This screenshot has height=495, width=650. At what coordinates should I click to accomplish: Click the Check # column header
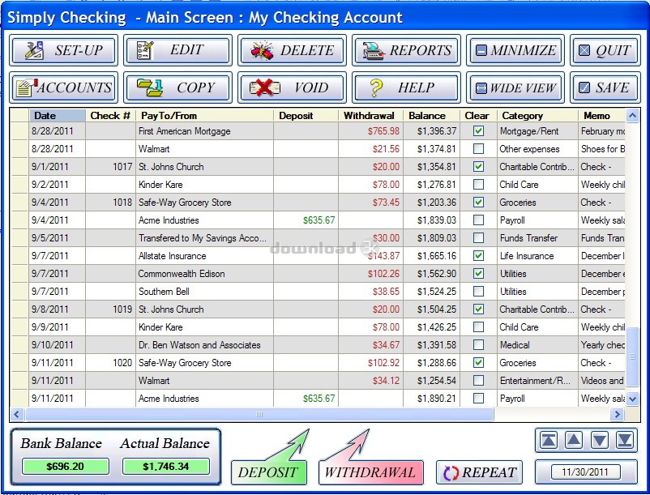(110, 116)
